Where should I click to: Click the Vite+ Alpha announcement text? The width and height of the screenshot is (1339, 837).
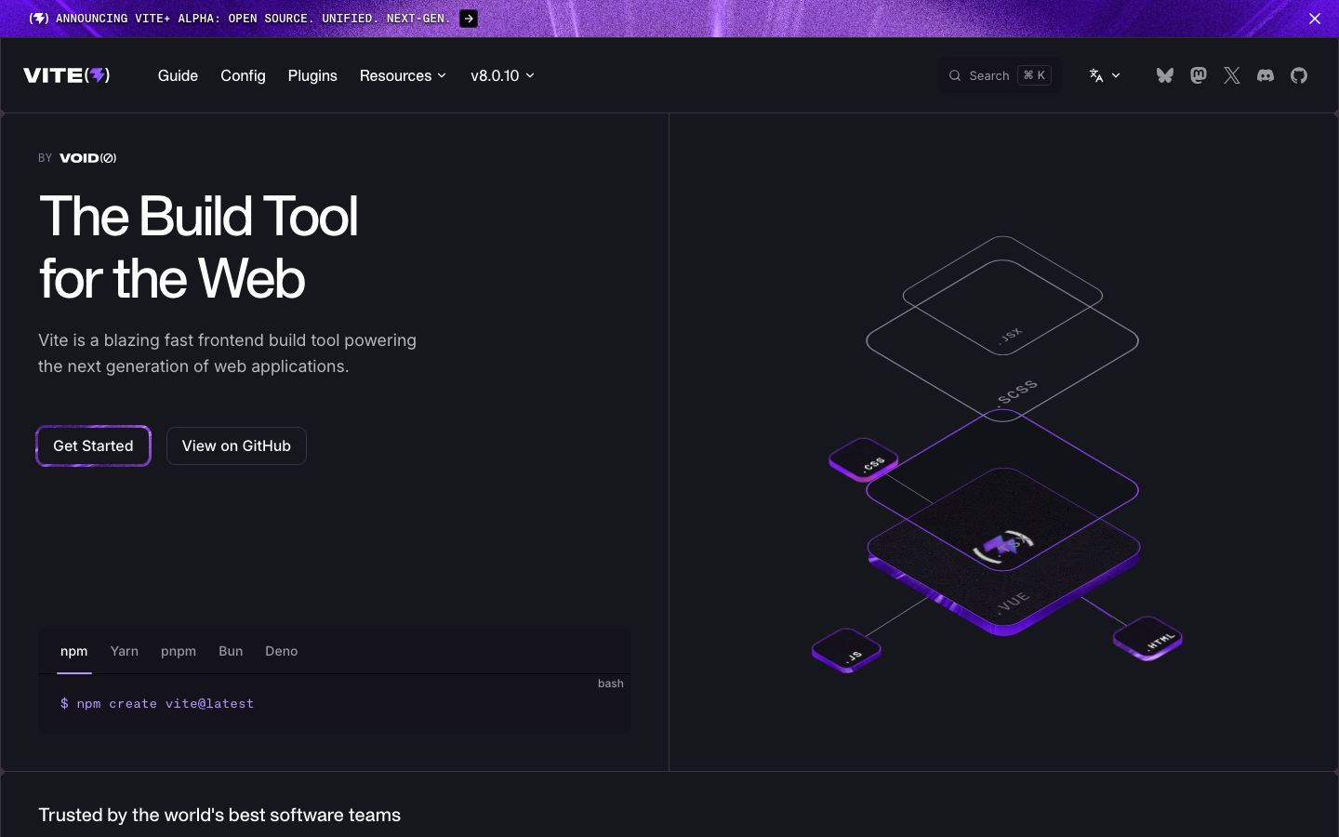click(x=253, y=19)
